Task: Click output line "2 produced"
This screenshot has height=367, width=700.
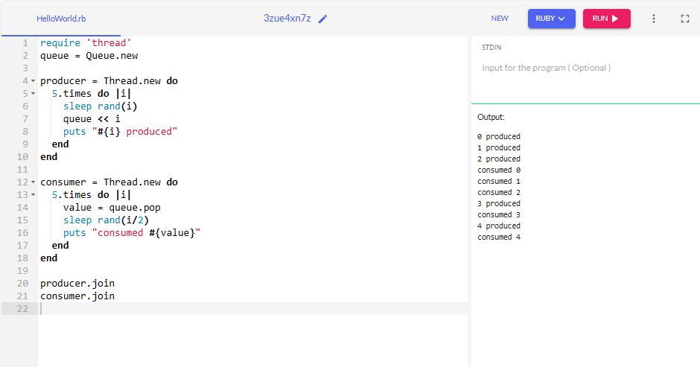Action: click(x=499, y=159)
